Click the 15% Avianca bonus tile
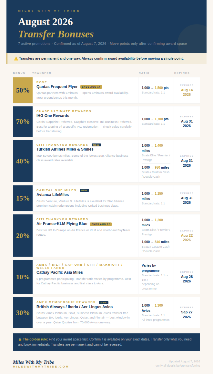Viewport: 213px width, 374px height. [x=23, y=198]
